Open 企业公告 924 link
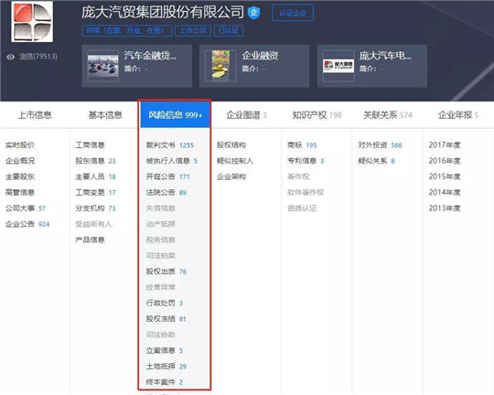 27,224
